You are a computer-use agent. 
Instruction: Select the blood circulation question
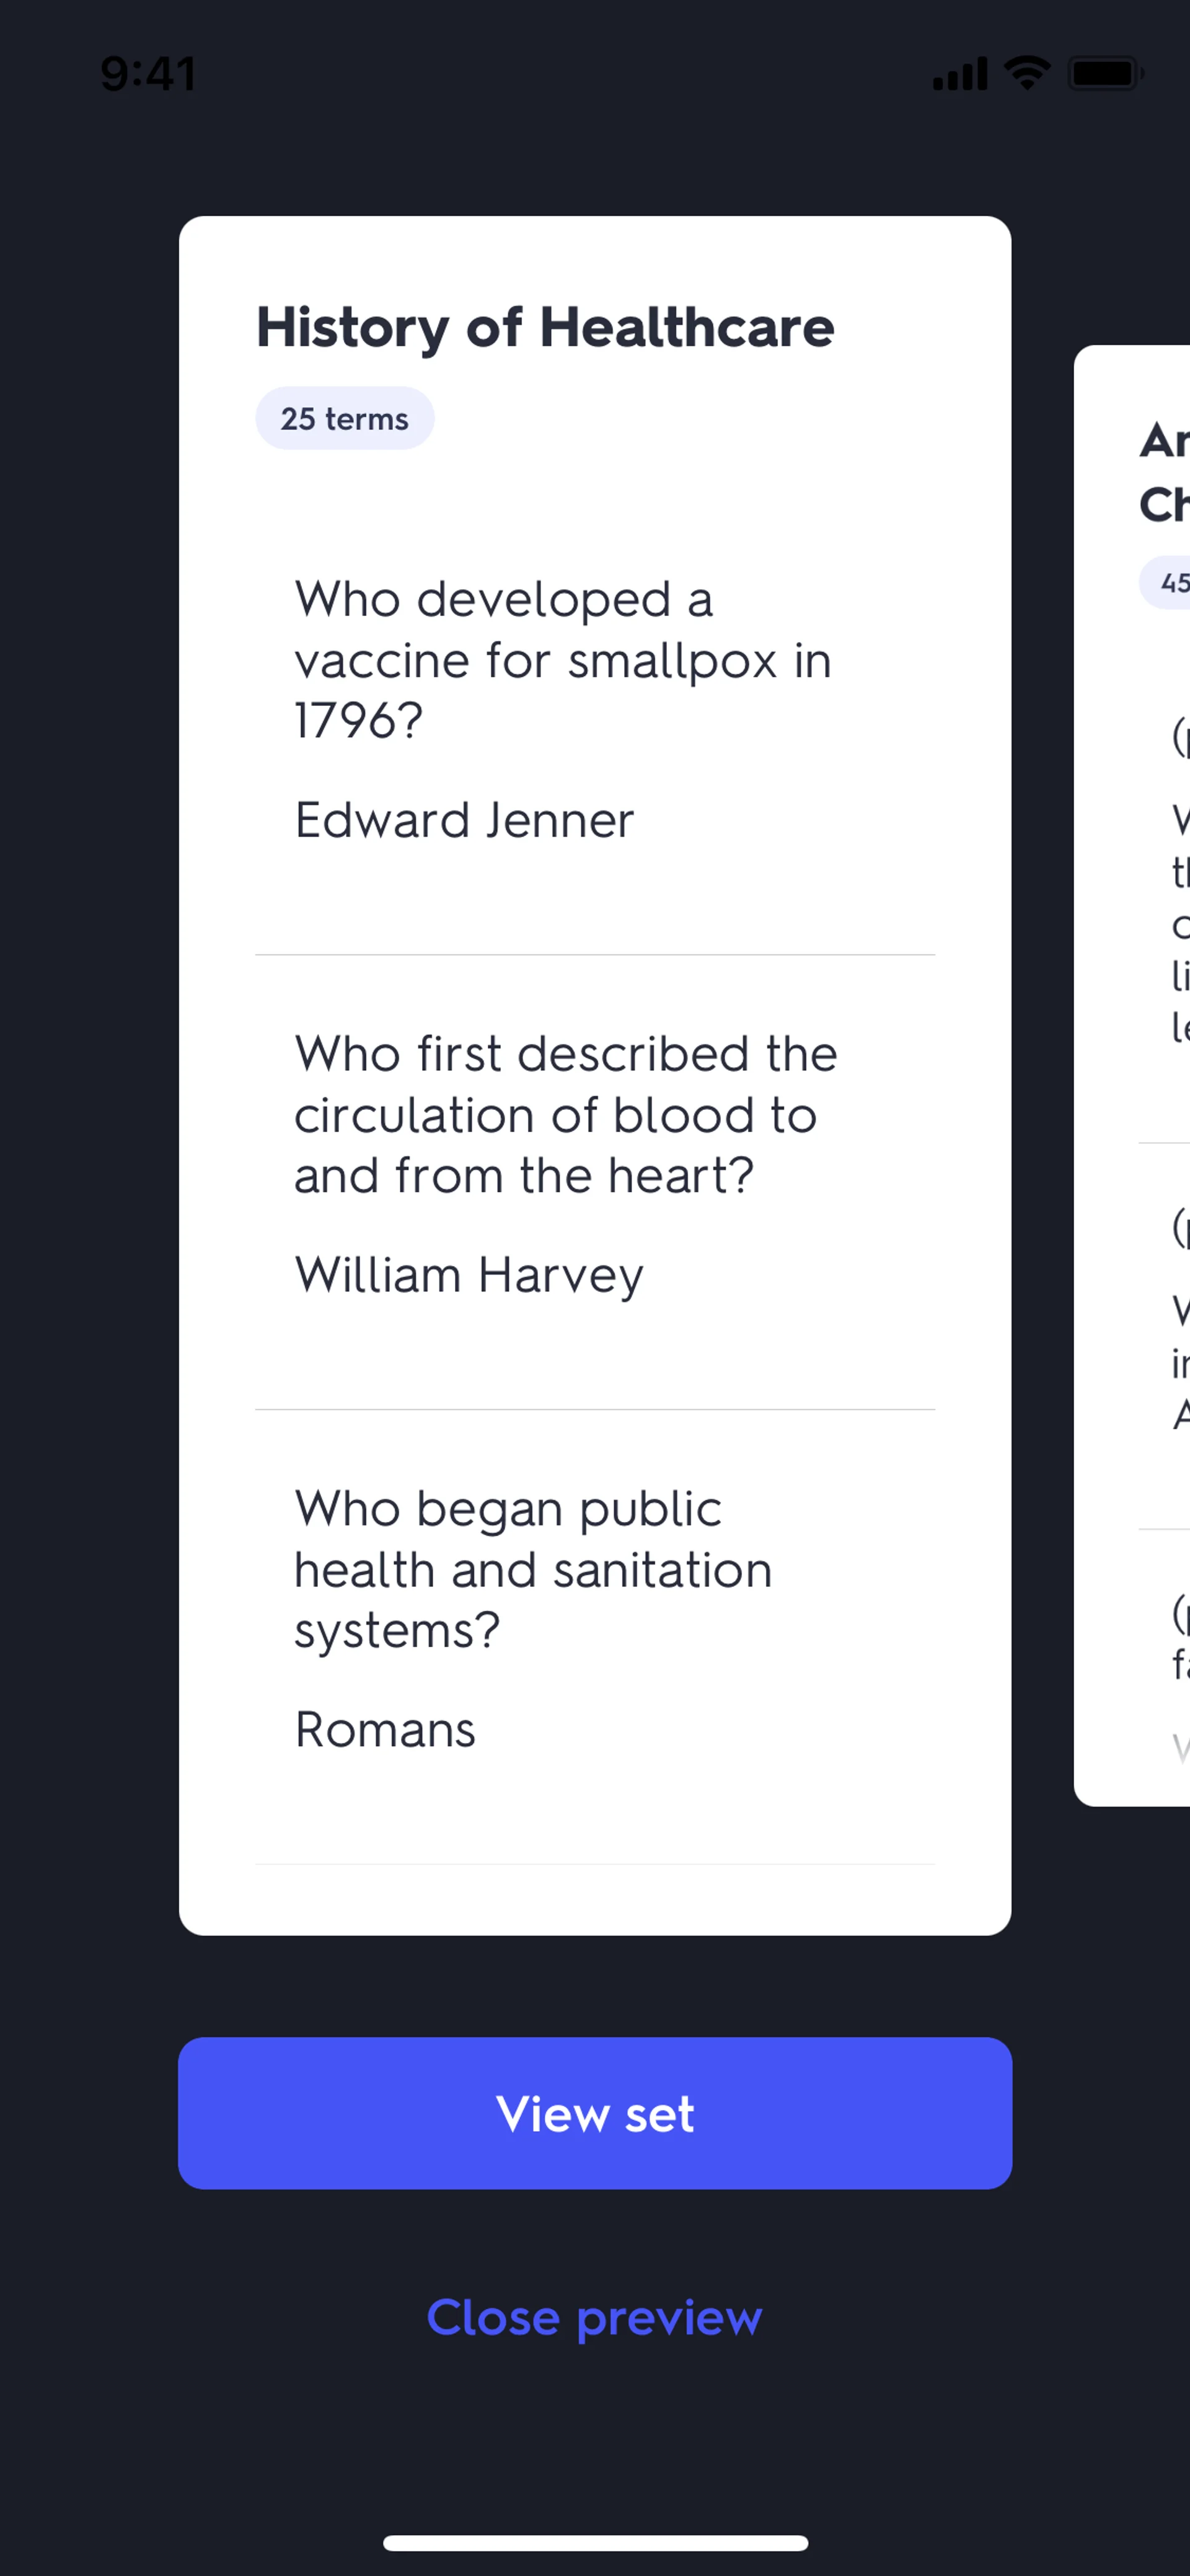565,1114
